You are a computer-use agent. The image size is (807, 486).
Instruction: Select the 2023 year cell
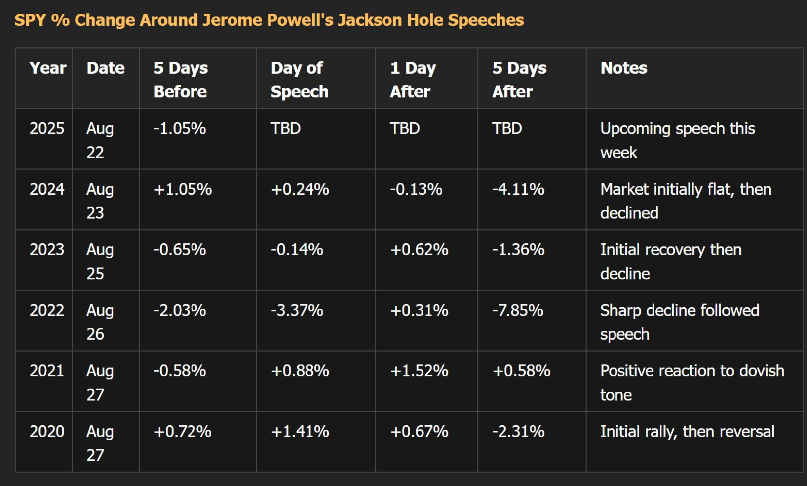pyautogui.click(x=47, y=249)
